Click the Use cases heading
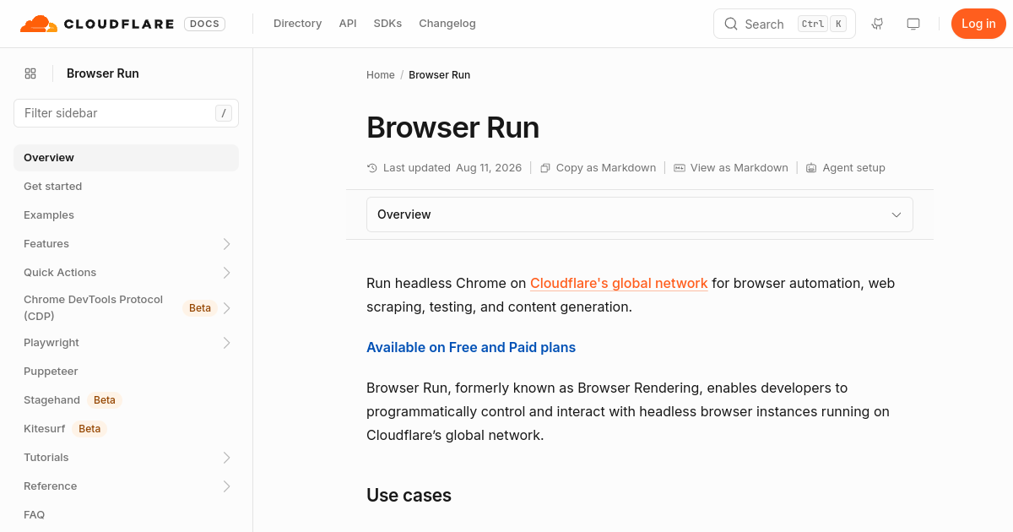 coord(409,496)
